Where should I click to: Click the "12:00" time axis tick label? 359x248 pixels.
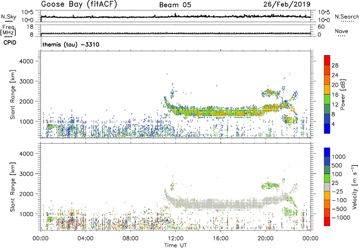[175, 239]
